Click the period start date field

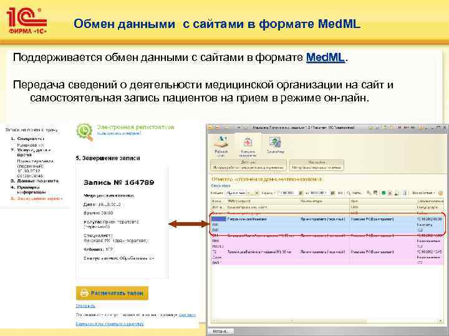(x=287, y=193)
